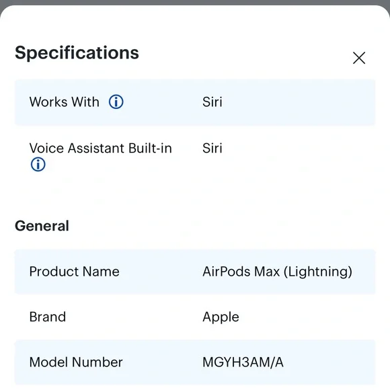Viewport: 390px width, 390px height.
Task: Click the General section heading
Action: tap(42, 226)
